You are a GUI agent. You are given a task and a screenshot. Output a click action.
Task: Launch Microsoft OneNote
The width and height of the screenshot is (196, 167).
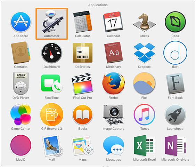coord(175,145)
